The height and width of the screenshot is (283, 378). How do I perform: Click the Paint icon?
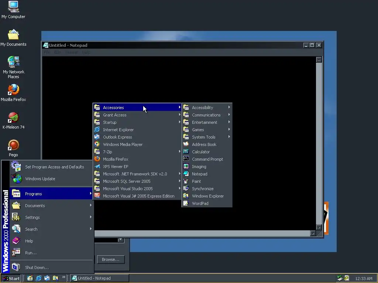[x=186, y=181]
